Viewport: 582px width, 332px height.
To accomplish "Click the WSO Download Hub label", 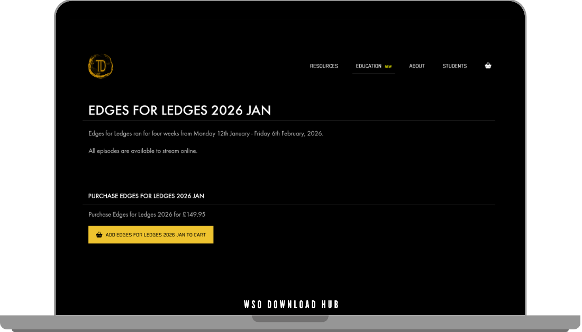I will pyautogui.click(x=290, y=304).
